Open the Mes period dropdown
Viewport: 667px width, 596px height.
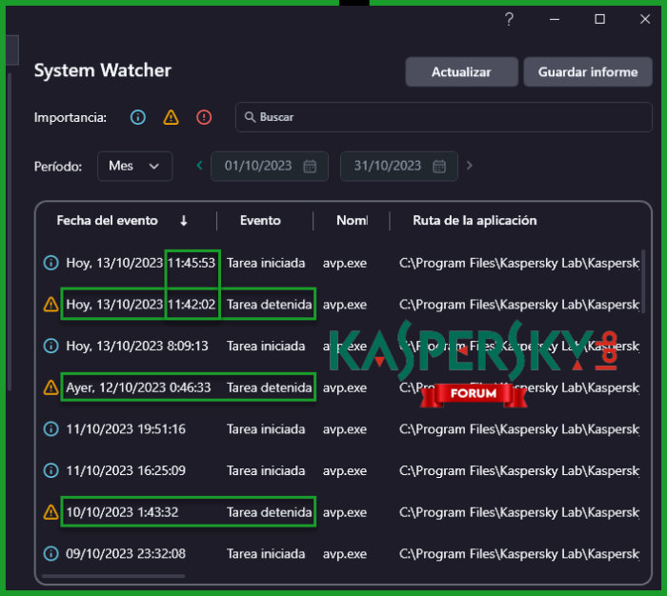click(134, 166)
